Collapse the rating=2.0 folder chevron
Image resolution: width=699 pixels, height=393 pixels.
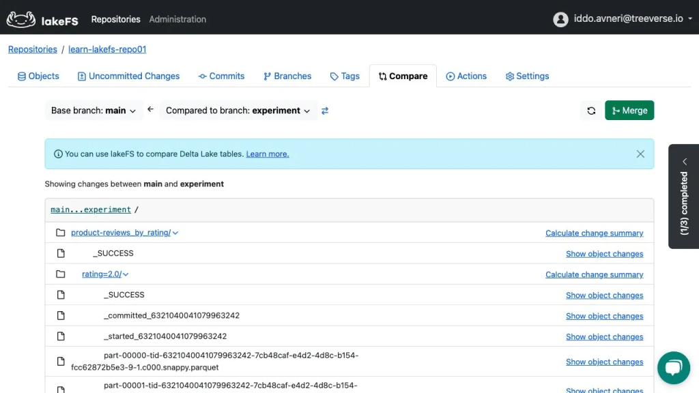tap(126, 274)
